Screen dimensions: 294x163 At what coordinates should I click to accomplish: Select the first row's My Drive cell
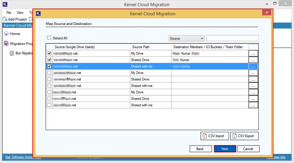(x=151, y=53)
